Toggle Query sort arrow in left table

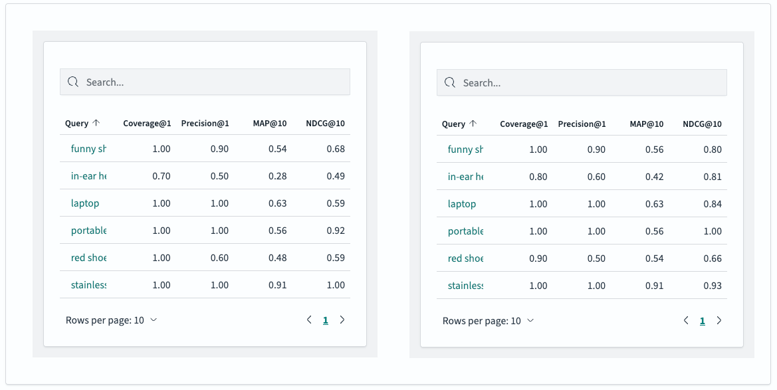(x=96, y=123)
